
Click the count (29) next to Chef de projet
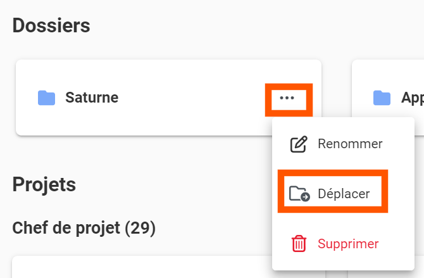pyautogui.click(x=142, y=227)
